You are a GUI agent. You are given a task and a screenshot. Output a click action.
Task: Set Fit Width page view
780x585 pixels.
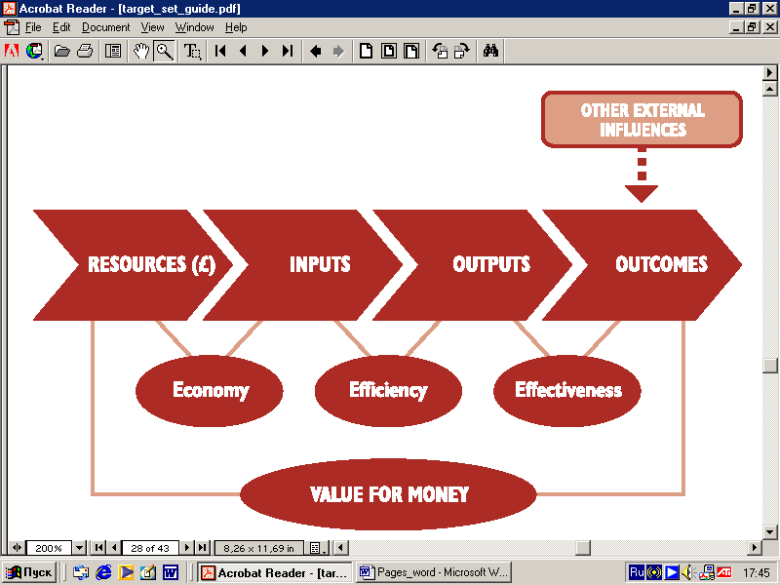411,51
